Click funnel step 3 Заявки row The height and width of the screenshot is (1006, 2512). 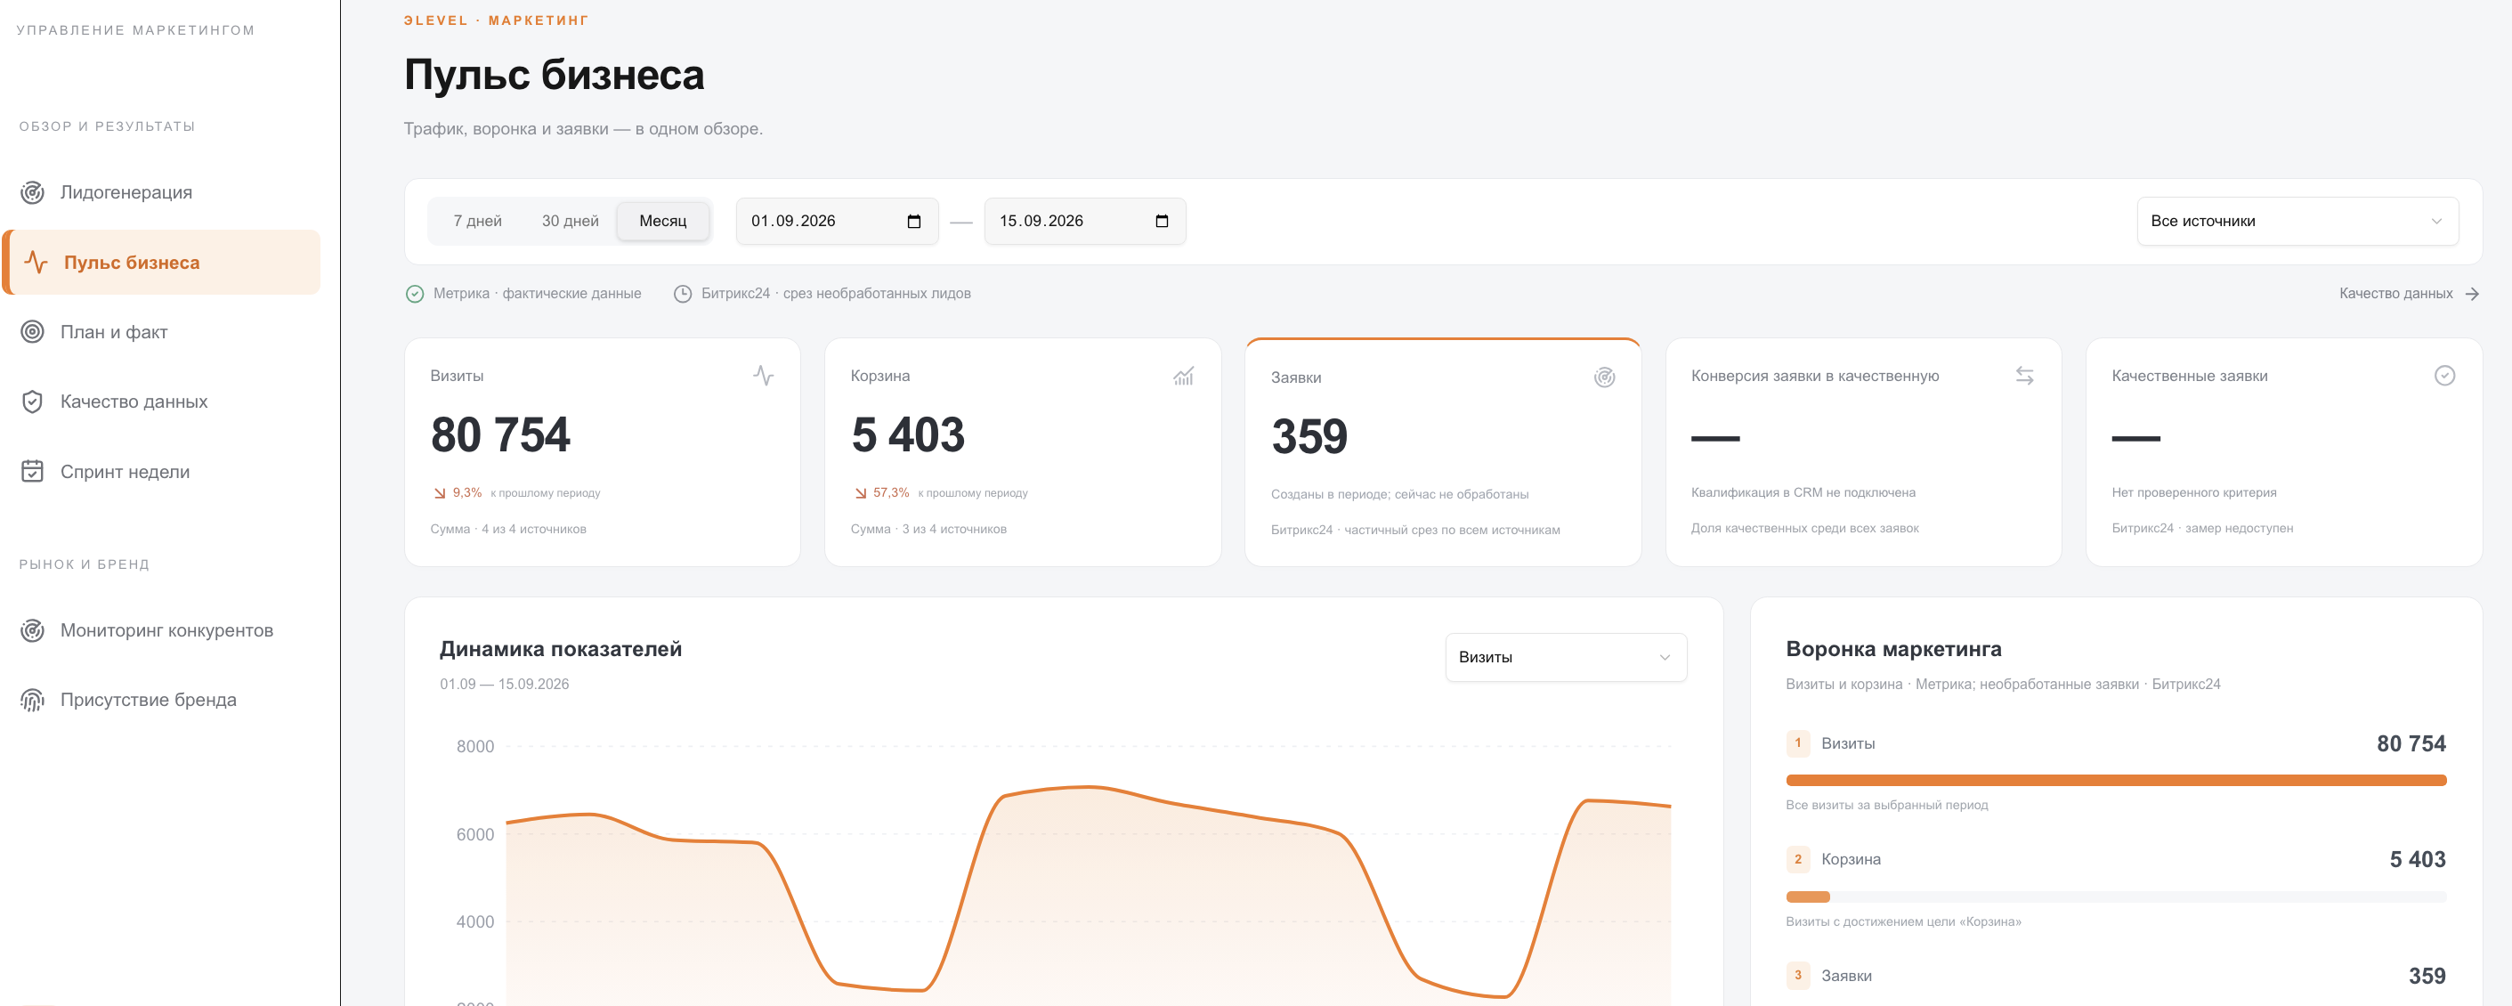pos(2115,976)
